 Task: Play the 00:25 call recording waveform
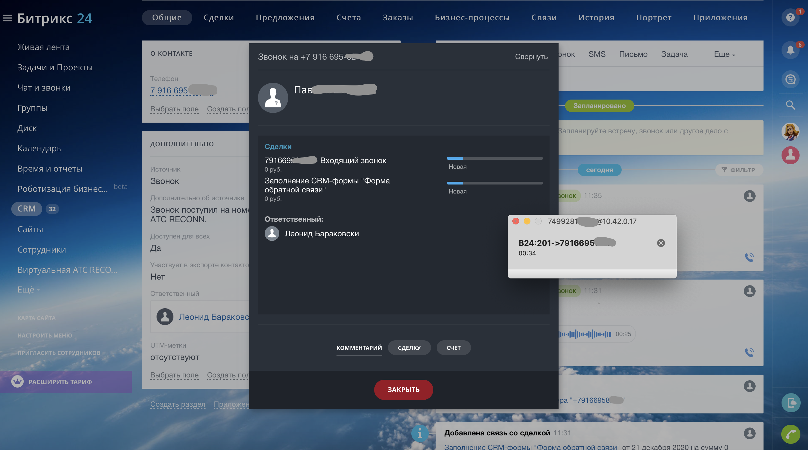click(585, 334)
